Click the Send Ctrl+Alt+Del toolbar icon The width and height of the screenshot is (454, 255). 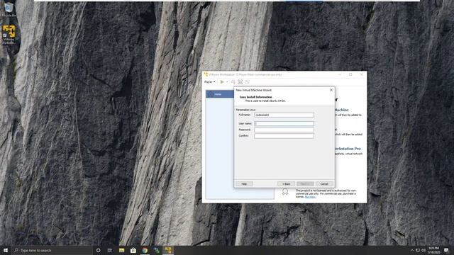(x=233, y=82)
